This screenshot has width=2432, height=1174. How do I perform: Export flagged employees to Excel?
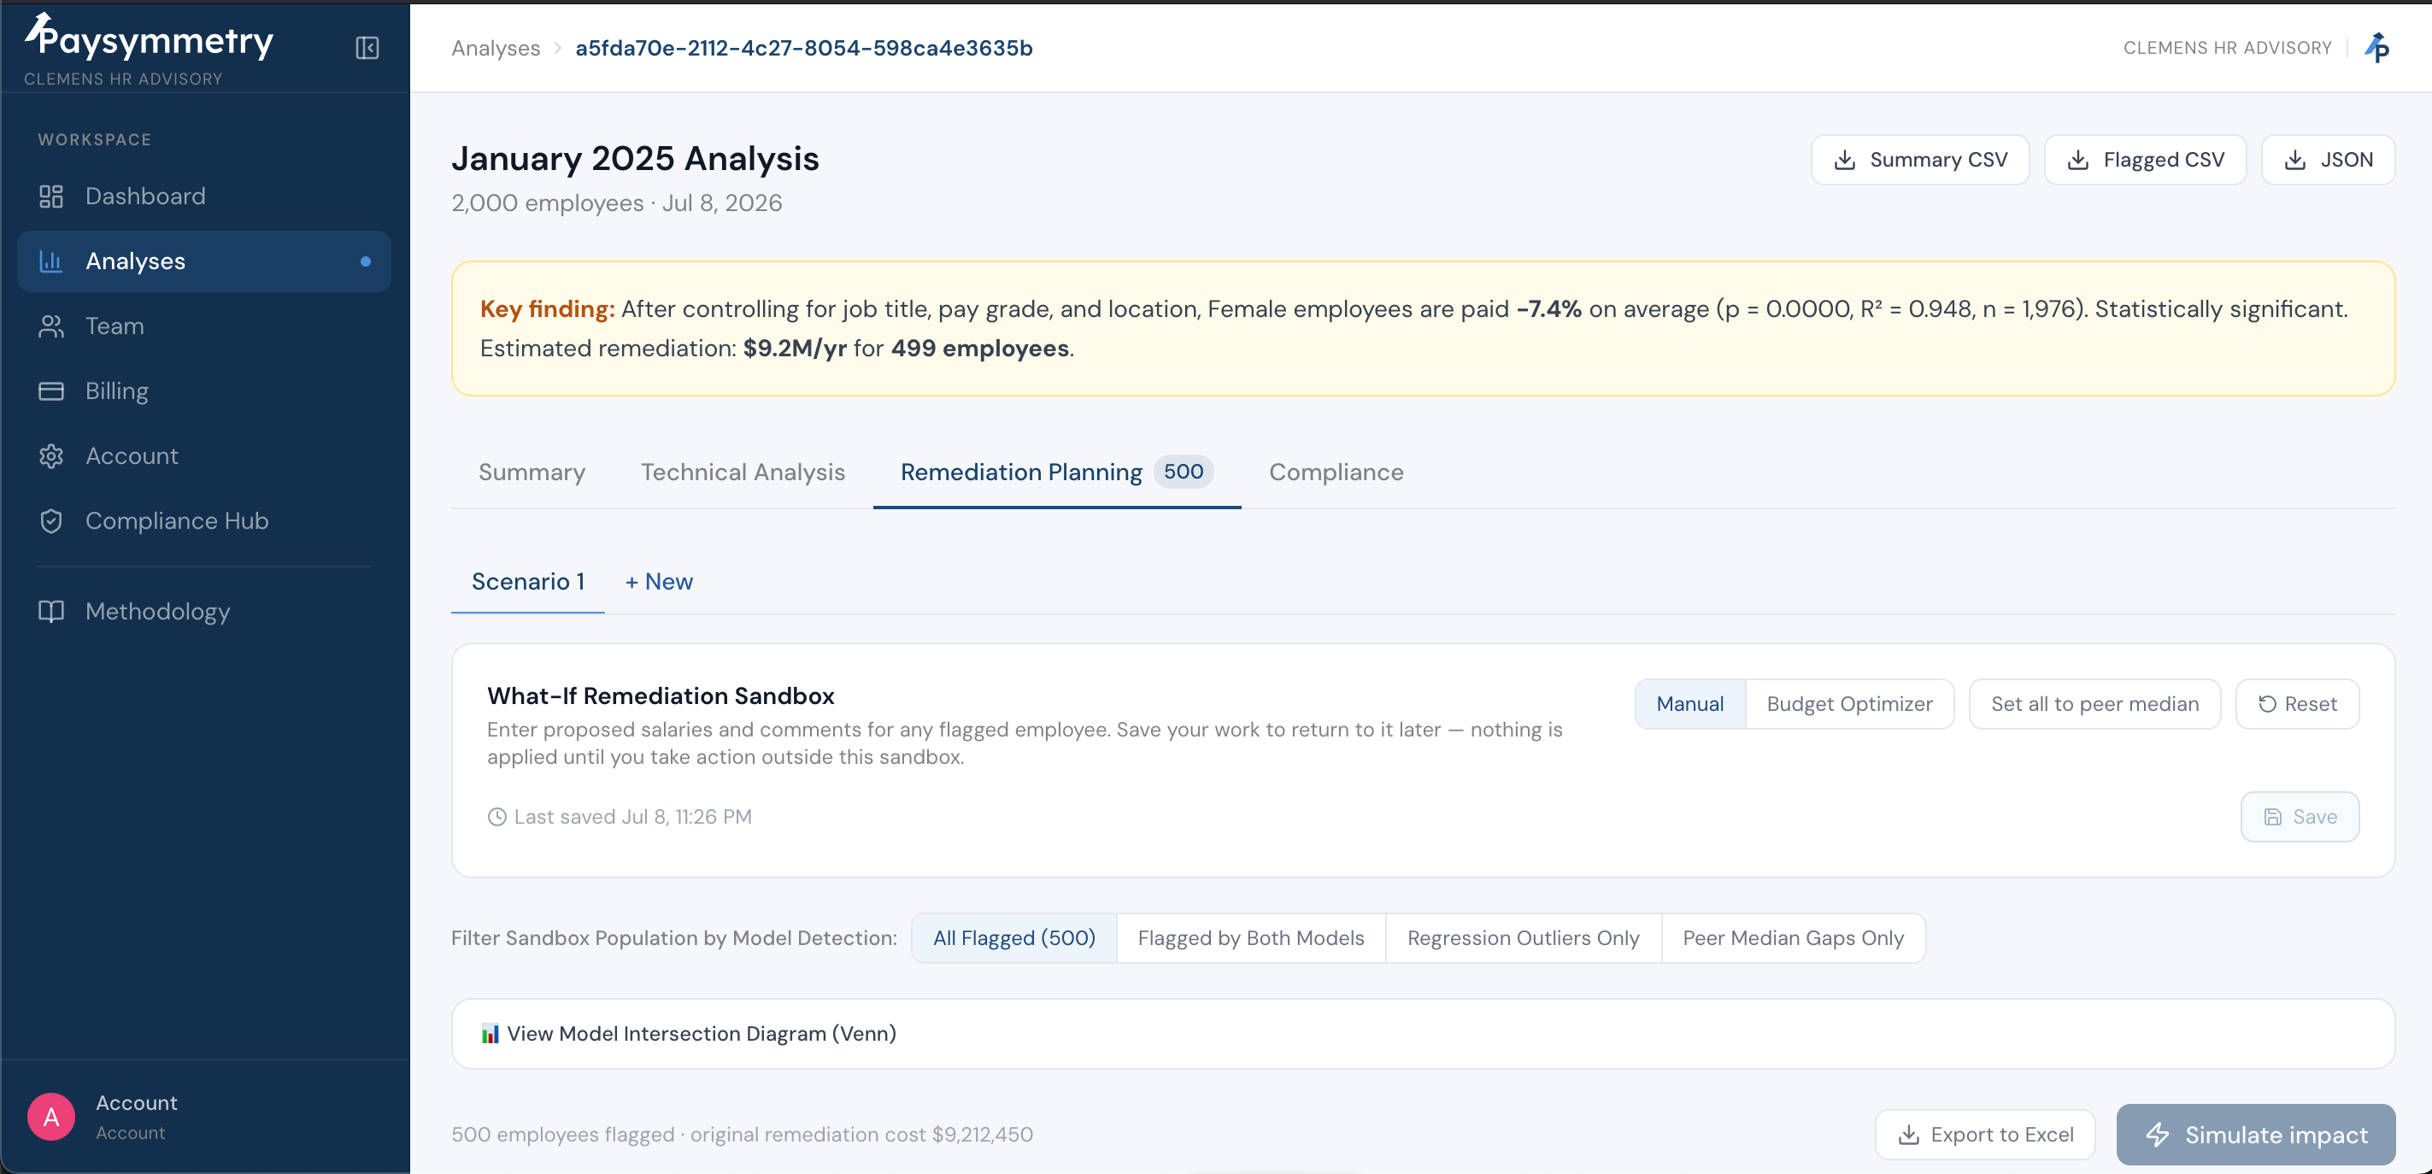point(1984,1135)
